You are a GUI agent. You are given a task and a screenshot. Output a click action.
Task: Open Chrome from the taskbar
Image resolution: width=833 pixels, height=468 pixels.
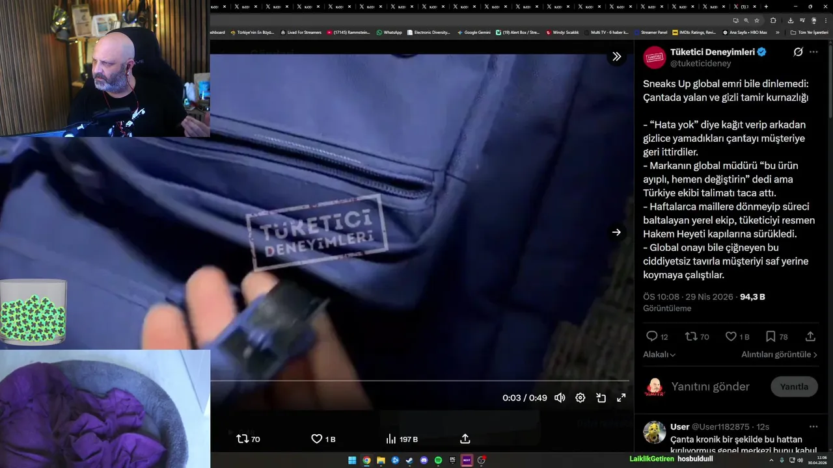pos(366,460)
